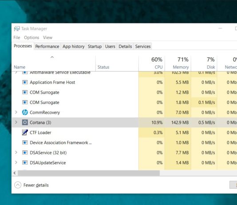Switch to the Details tab
Viewport: 237px width, 205px height.
[125, 47]
